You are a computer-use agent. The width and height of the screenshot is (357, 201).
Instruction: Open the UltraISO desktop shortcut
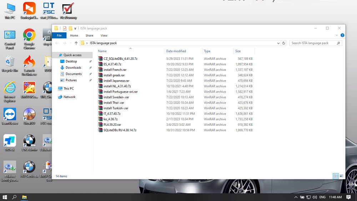[x=29, y=116]
